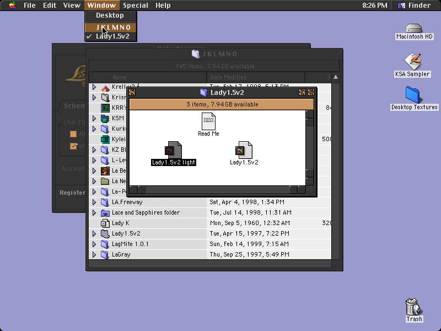Click the Lady K document icon
This screenshot has width=441, height=331.
(105, 223)
